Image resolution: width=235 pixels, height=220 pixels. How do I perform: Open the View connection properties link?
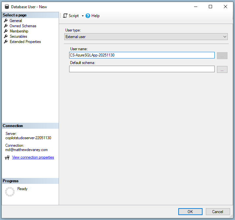(33, 157)
